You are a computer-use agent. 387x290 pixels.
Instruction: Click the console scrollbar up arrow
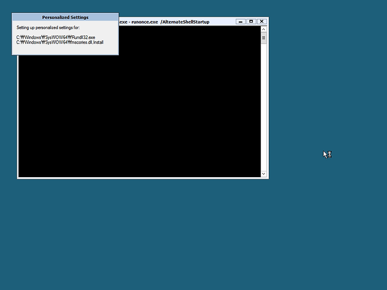[263, 30]
